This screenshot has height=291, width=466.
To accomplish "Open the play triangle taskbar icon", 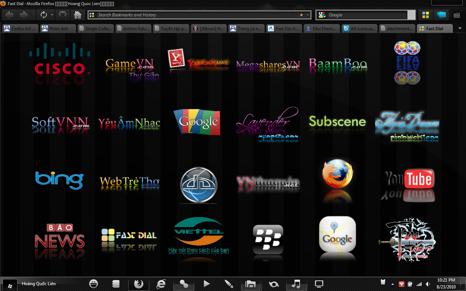I will click(x=206, y=284).
